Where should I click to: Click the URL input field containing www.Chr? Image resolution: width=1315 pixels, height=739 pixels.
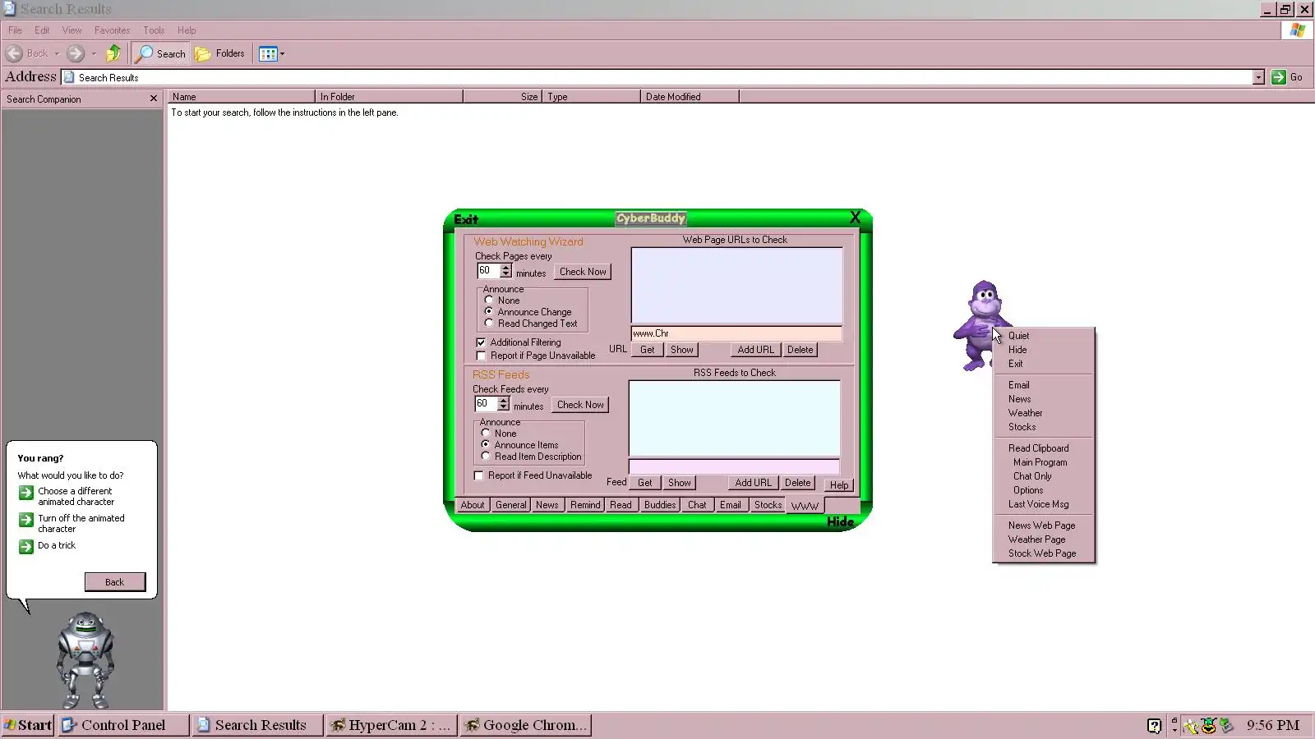tap(736, 333)
